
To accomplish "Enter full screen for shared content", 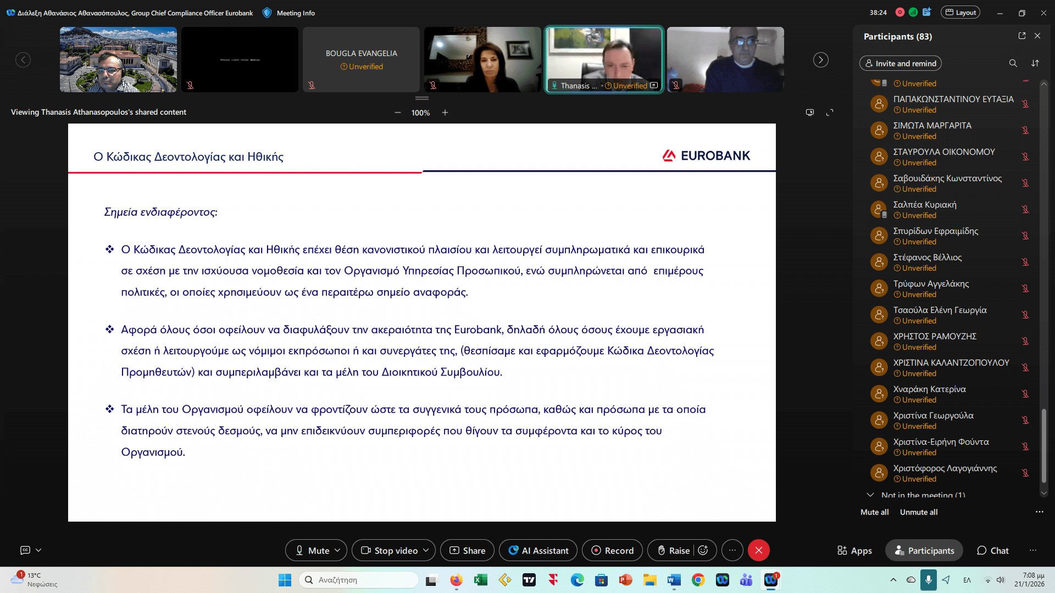I will tap(830, 113).
